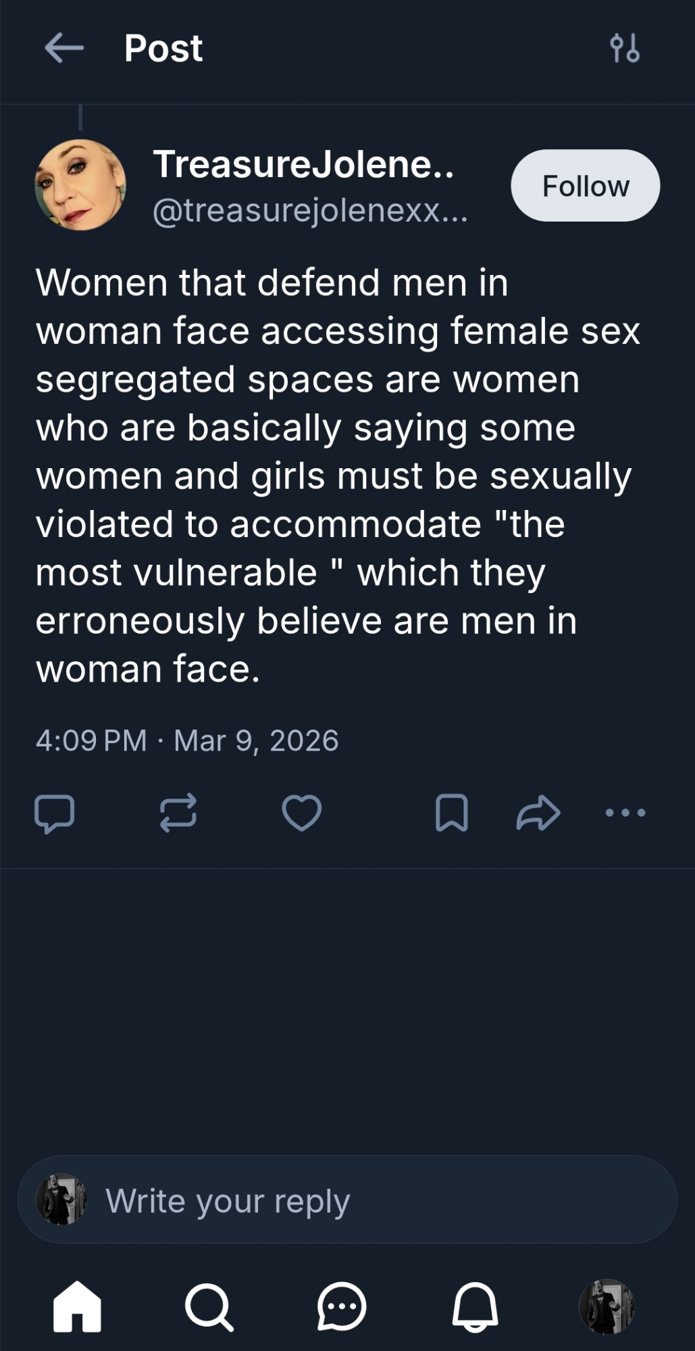Open thread preferences filter icon
This screenshot has height=1351, width=695.
coord(624,49)
